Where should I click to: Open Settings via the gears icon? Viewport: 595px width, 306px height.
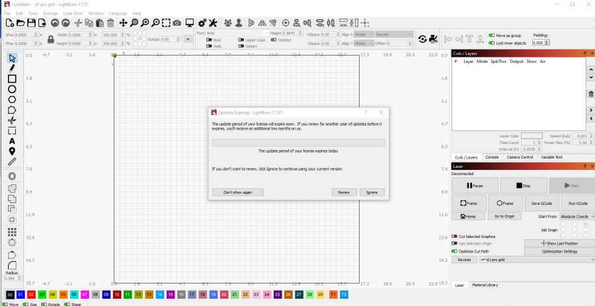pos(202,22)
